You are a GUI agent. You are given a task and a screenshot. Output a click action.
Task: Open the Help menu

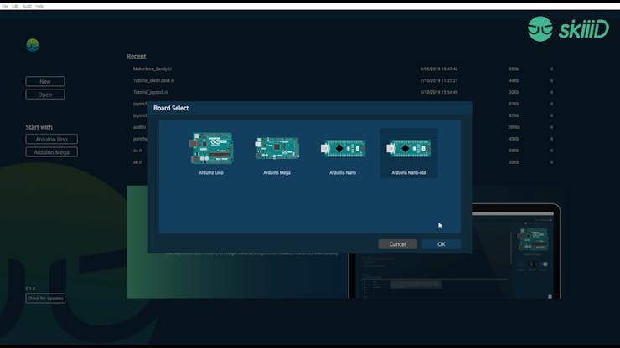pyautogui.click(x=39, y=7)
